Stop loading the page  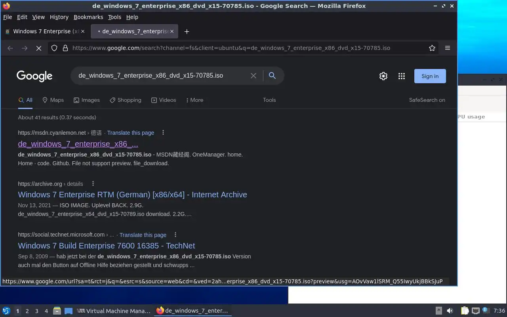coord(39,48)
